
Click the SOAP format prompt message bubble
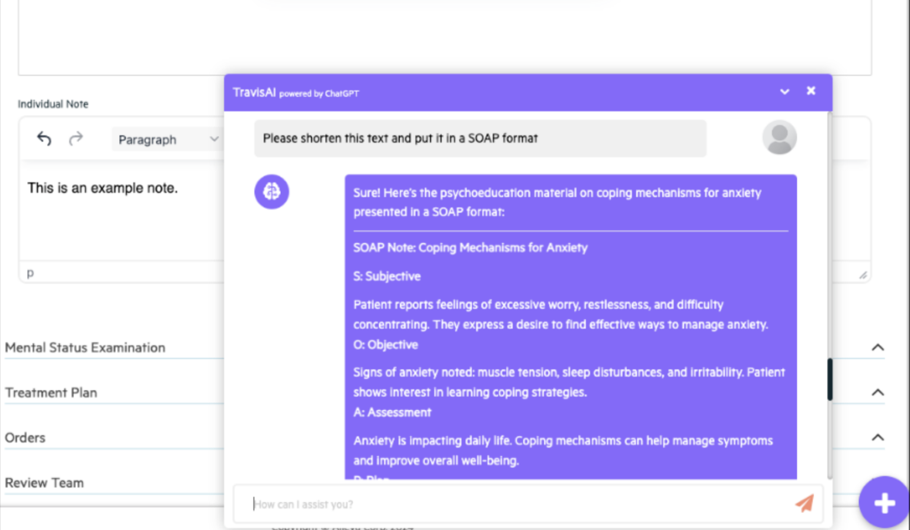point(480,138)
